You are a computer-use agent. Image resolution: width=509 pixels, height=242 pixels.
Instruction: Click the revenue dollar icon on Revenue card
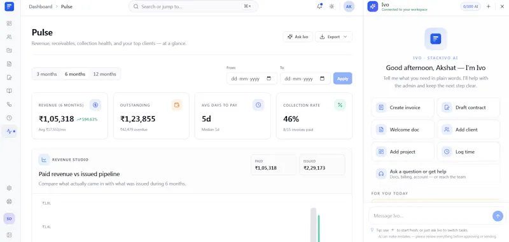95,105
